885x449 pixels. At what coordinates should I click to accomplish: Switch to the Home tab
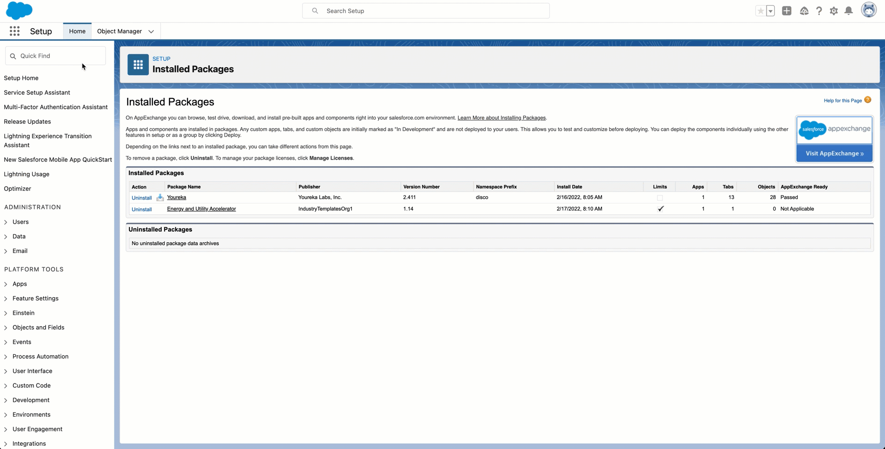[77, 31]
